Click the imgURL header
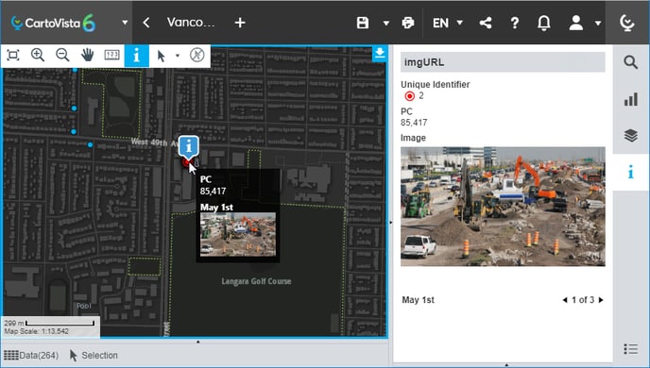 [503, 62]
